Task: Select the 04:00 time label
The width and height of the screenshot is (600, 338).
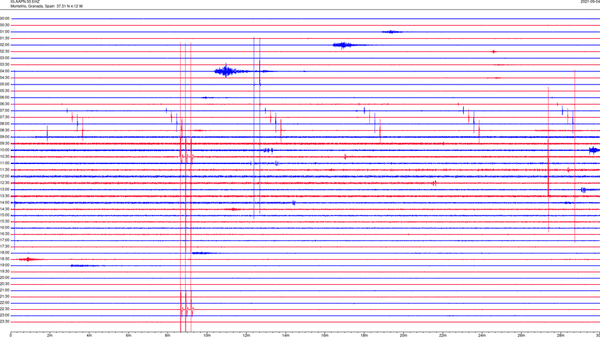Action: (4, 71)
